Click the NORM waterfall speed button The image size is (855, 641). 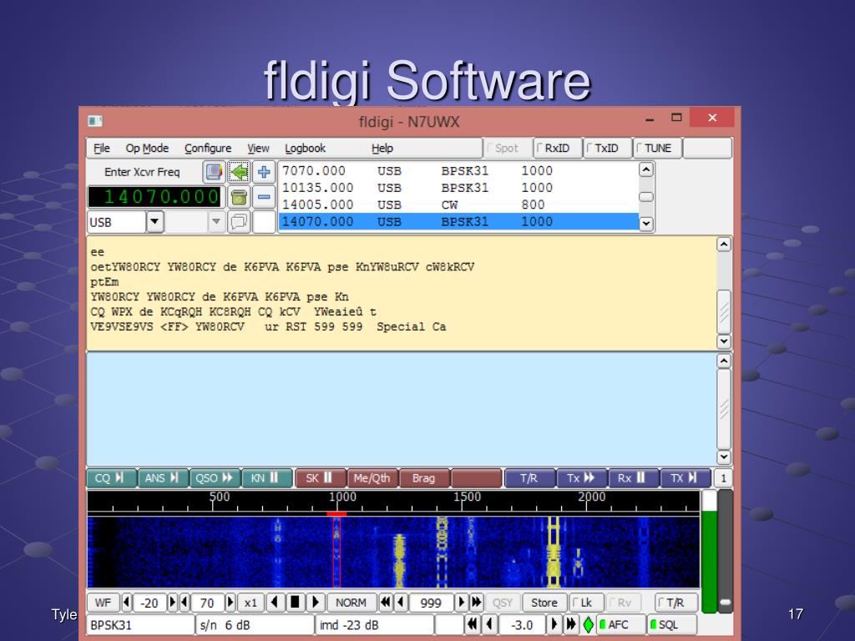pyautogui.click(x=352, y=603)
